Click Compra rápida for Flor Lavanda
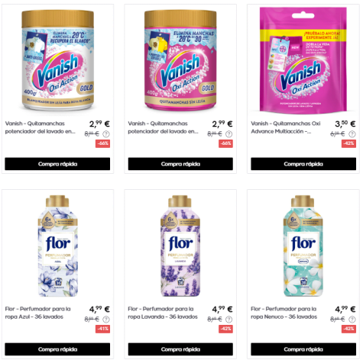363x360 pixels. [x=180, y=349]
